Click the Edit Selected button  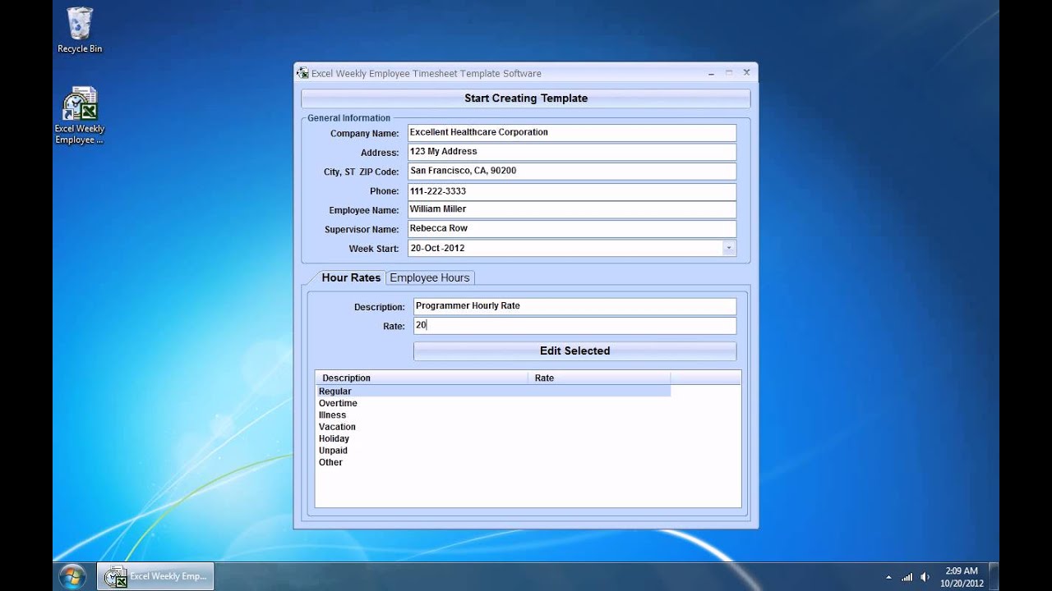574,350
